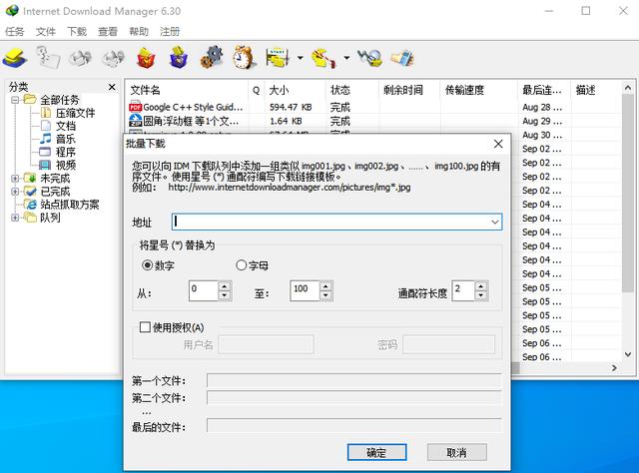The width and height of the screenshot is (639, 473).
Task: Click the zip icon of 圆角浮动框 file
Action: coord(135,121)
